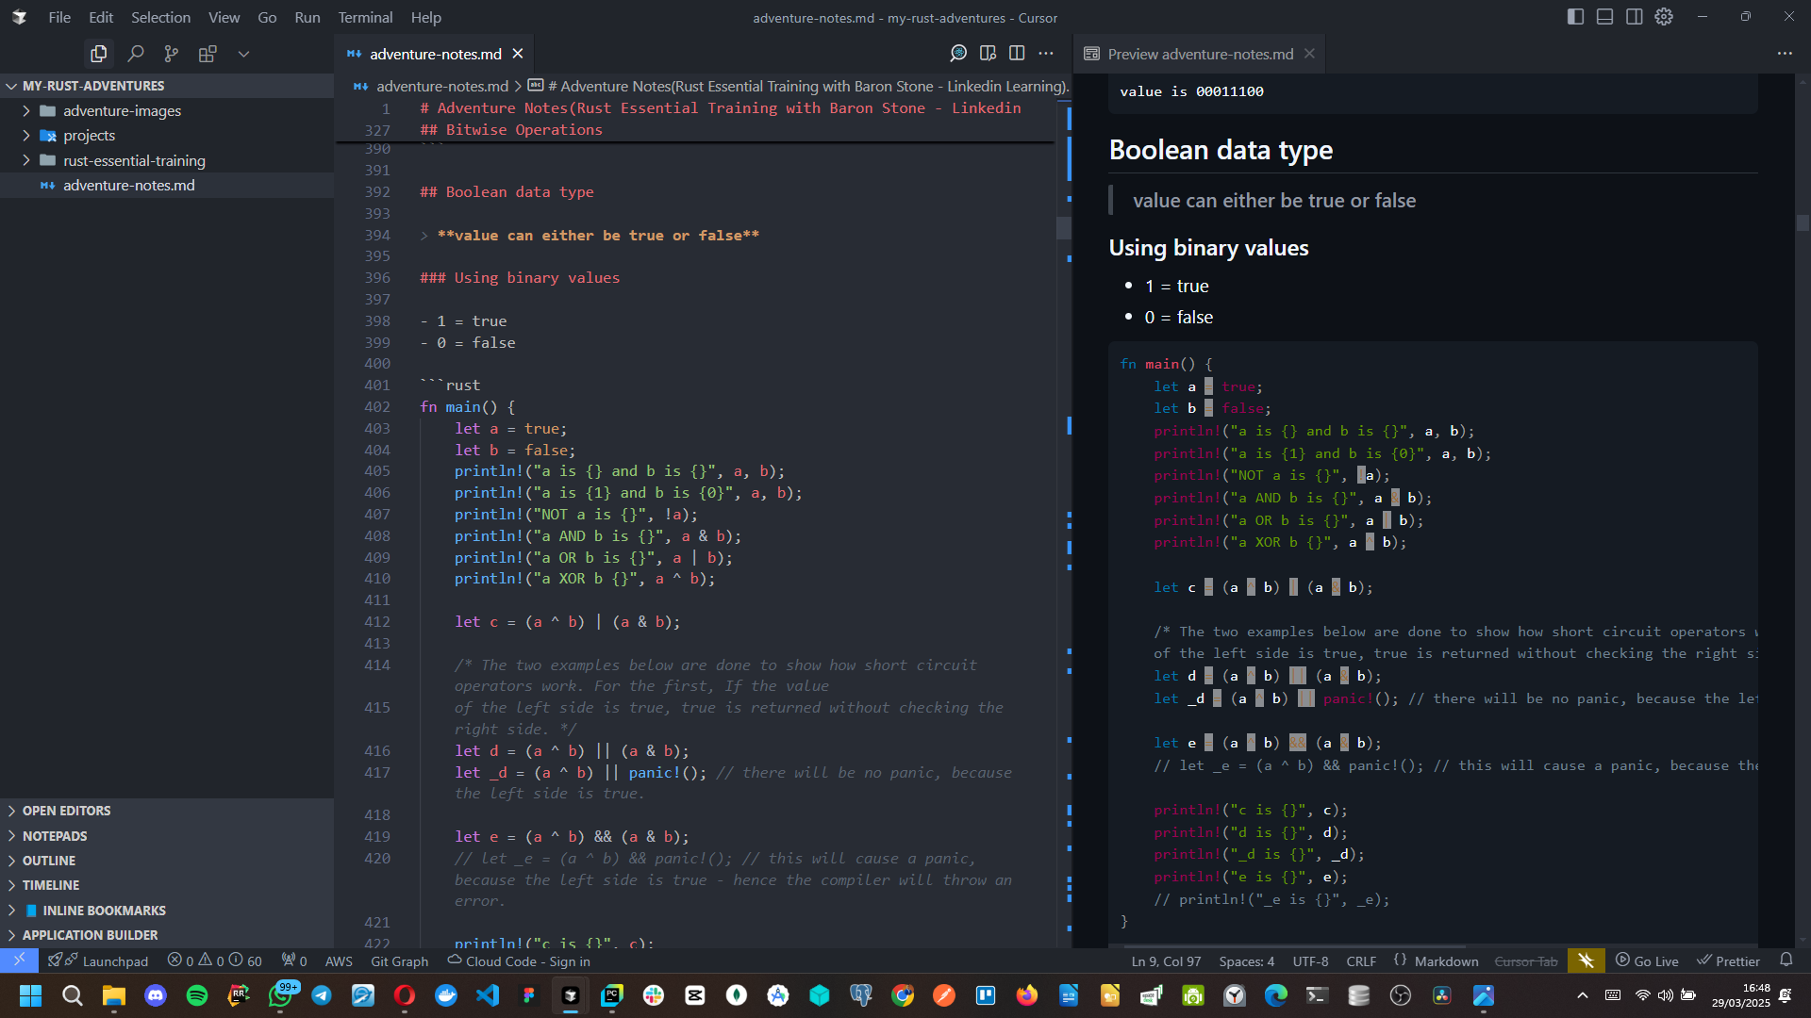Toggle bottom panel layout button

point(1604,17)
